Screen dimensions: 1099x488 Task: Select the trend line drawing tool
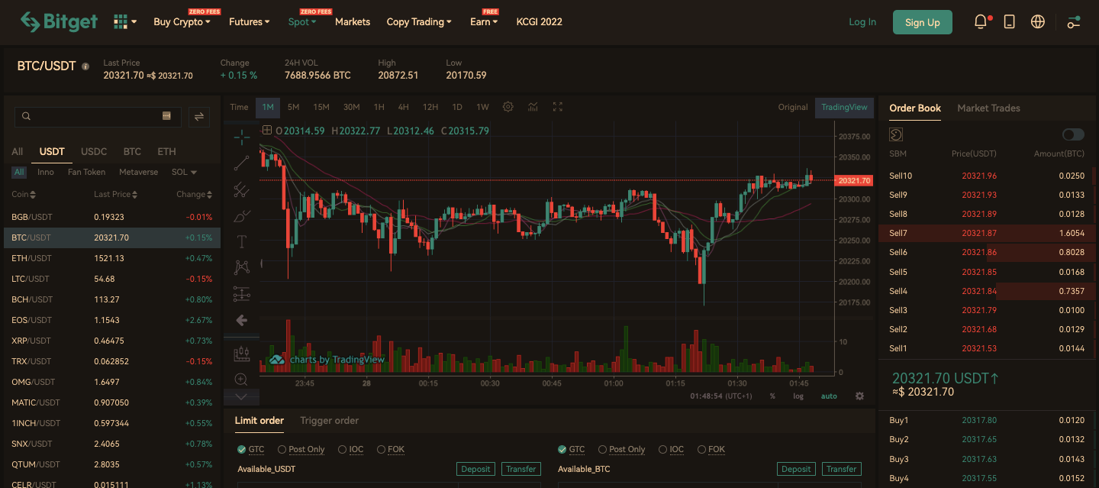241,163
